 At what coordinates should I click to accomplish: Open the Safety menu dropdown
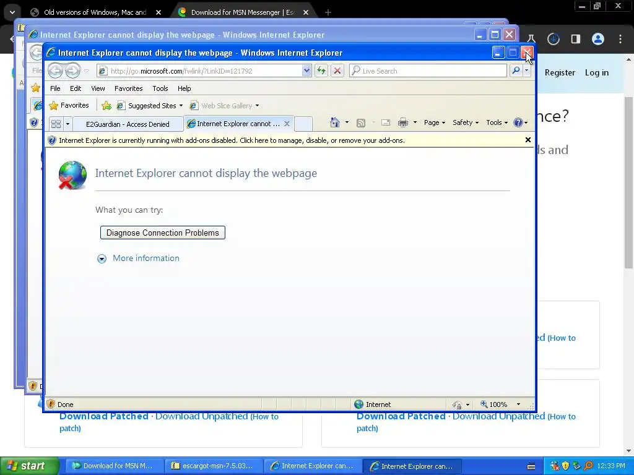click(x=466, y=122)
